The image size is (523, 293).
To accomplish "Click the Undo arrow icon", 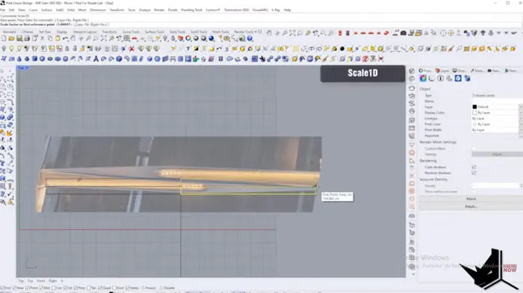I will (66, 39).
